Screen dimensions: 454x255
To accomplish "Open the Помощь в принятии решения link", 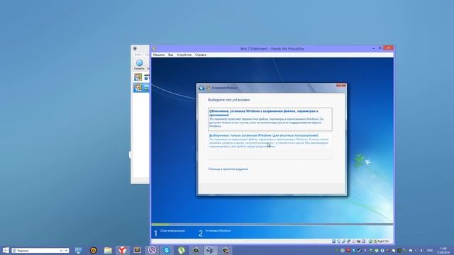I will tap(228, 169).
